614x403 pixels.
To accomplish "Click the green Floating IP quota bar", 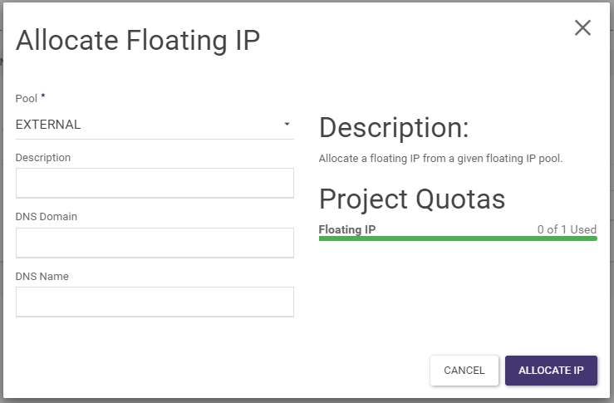I will (458, 238).
